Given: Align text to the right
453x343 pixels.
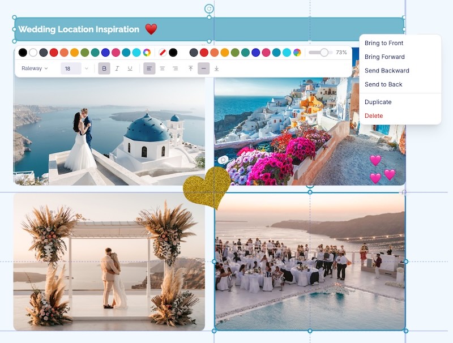Looking at the screenshot, I should coord(175,68).
